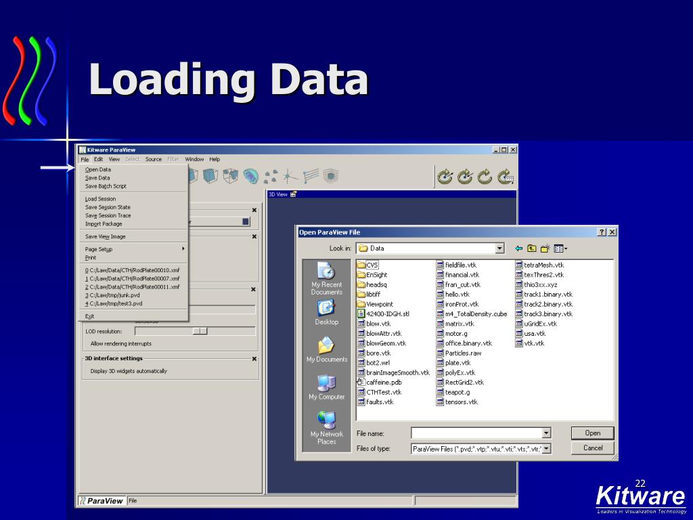The height and width of the screenshot is (520, 693).
Task: Select the Viewpoint folder
Action: (x=375, y=304)
